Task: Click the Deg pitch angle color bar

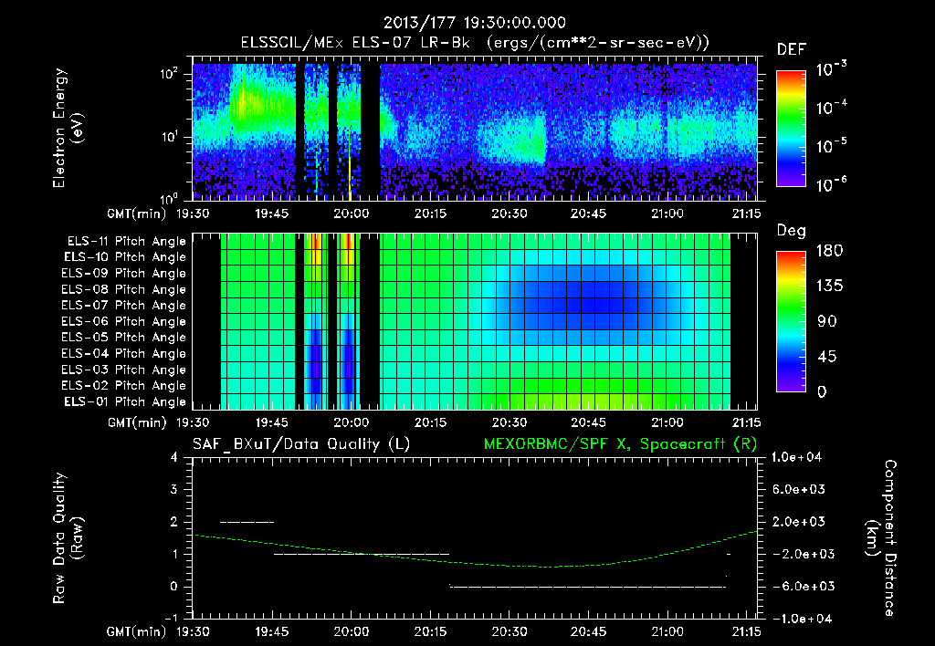Action: (791, 321)
